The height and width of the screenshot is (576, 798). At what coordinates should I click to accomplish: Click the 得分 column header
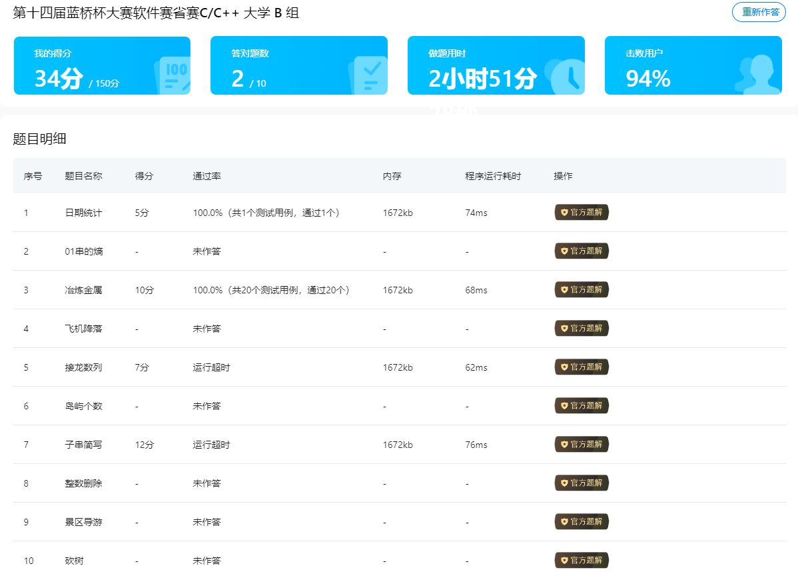[144, 176]
